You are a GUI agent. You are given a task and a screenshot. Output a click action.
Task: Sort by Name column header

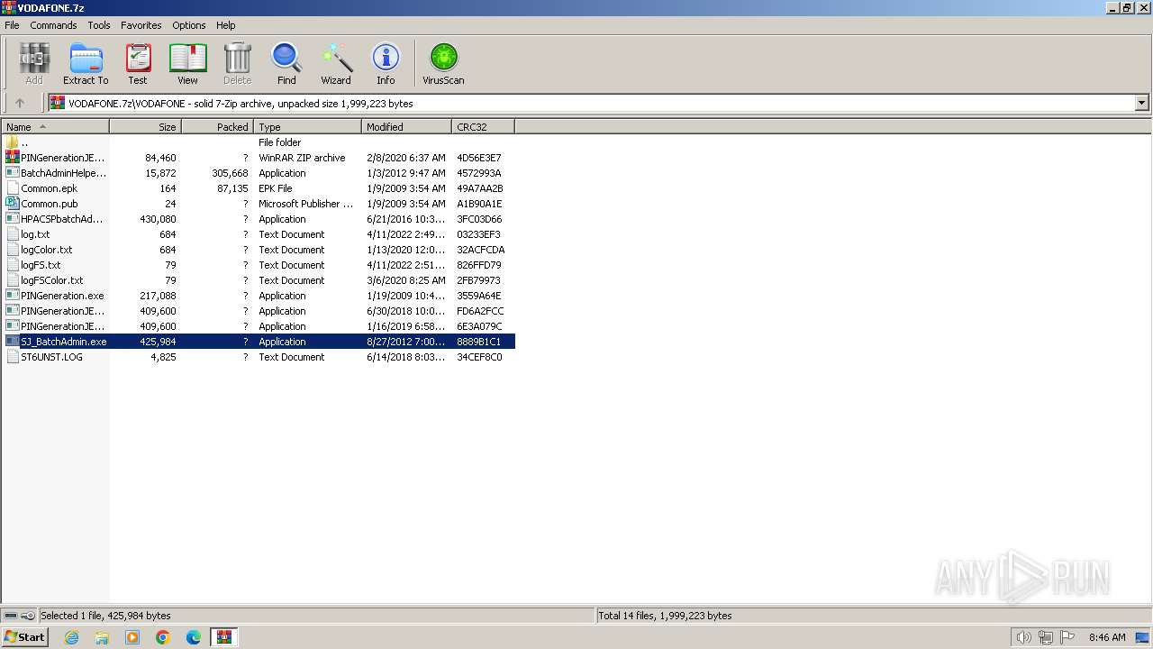pyautogui.click(x=55, y=127)
